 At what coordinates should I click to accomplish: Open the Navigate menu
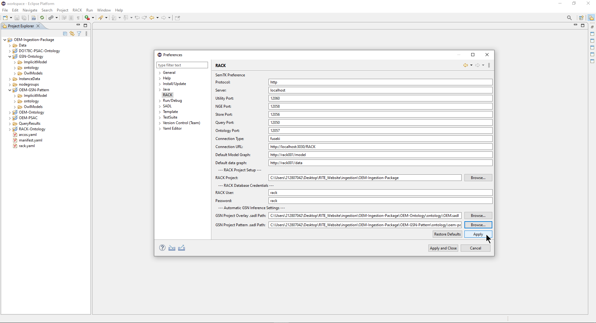[x=30, y=10]
